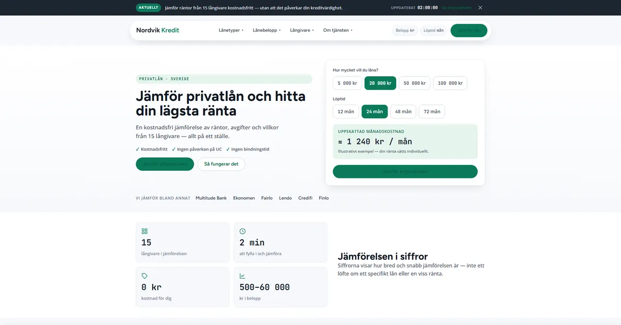Click the checkmark next to Kostnadsfritt

(138, 149)
